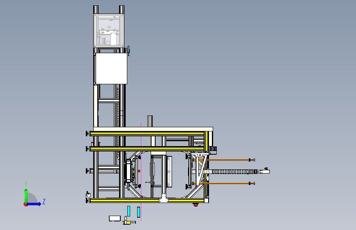The height and width of the screenshot is (230, 356).
Task: Select the small red marker inside the ring
Action: tap(139, 171)
